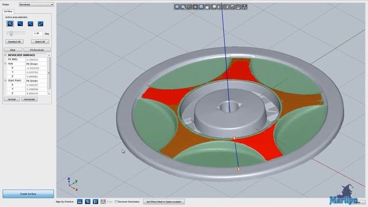Screen dimensions: 368x207
Task: Click the highlighted fifth icon in the viewport toolbar
Action: (x=201, y=7)
